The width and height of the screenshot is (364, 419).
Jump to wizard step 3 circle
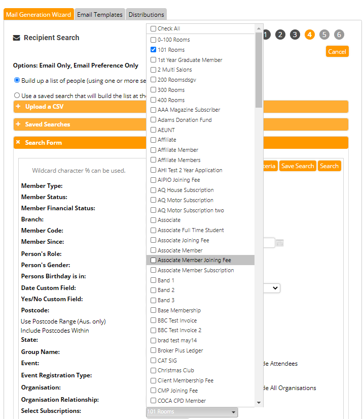[295, 35]
